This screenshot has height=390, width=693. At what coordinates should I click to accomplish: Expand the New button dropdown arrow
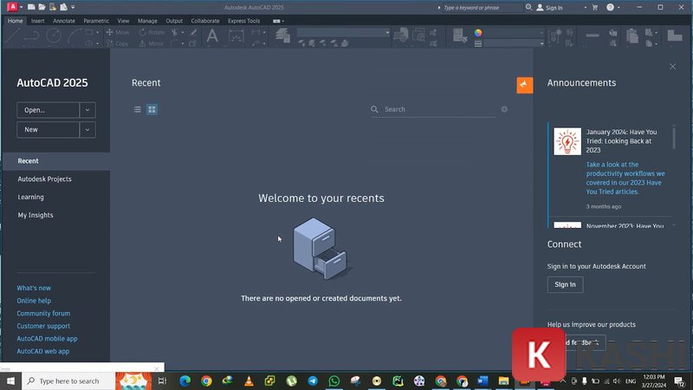87,129
